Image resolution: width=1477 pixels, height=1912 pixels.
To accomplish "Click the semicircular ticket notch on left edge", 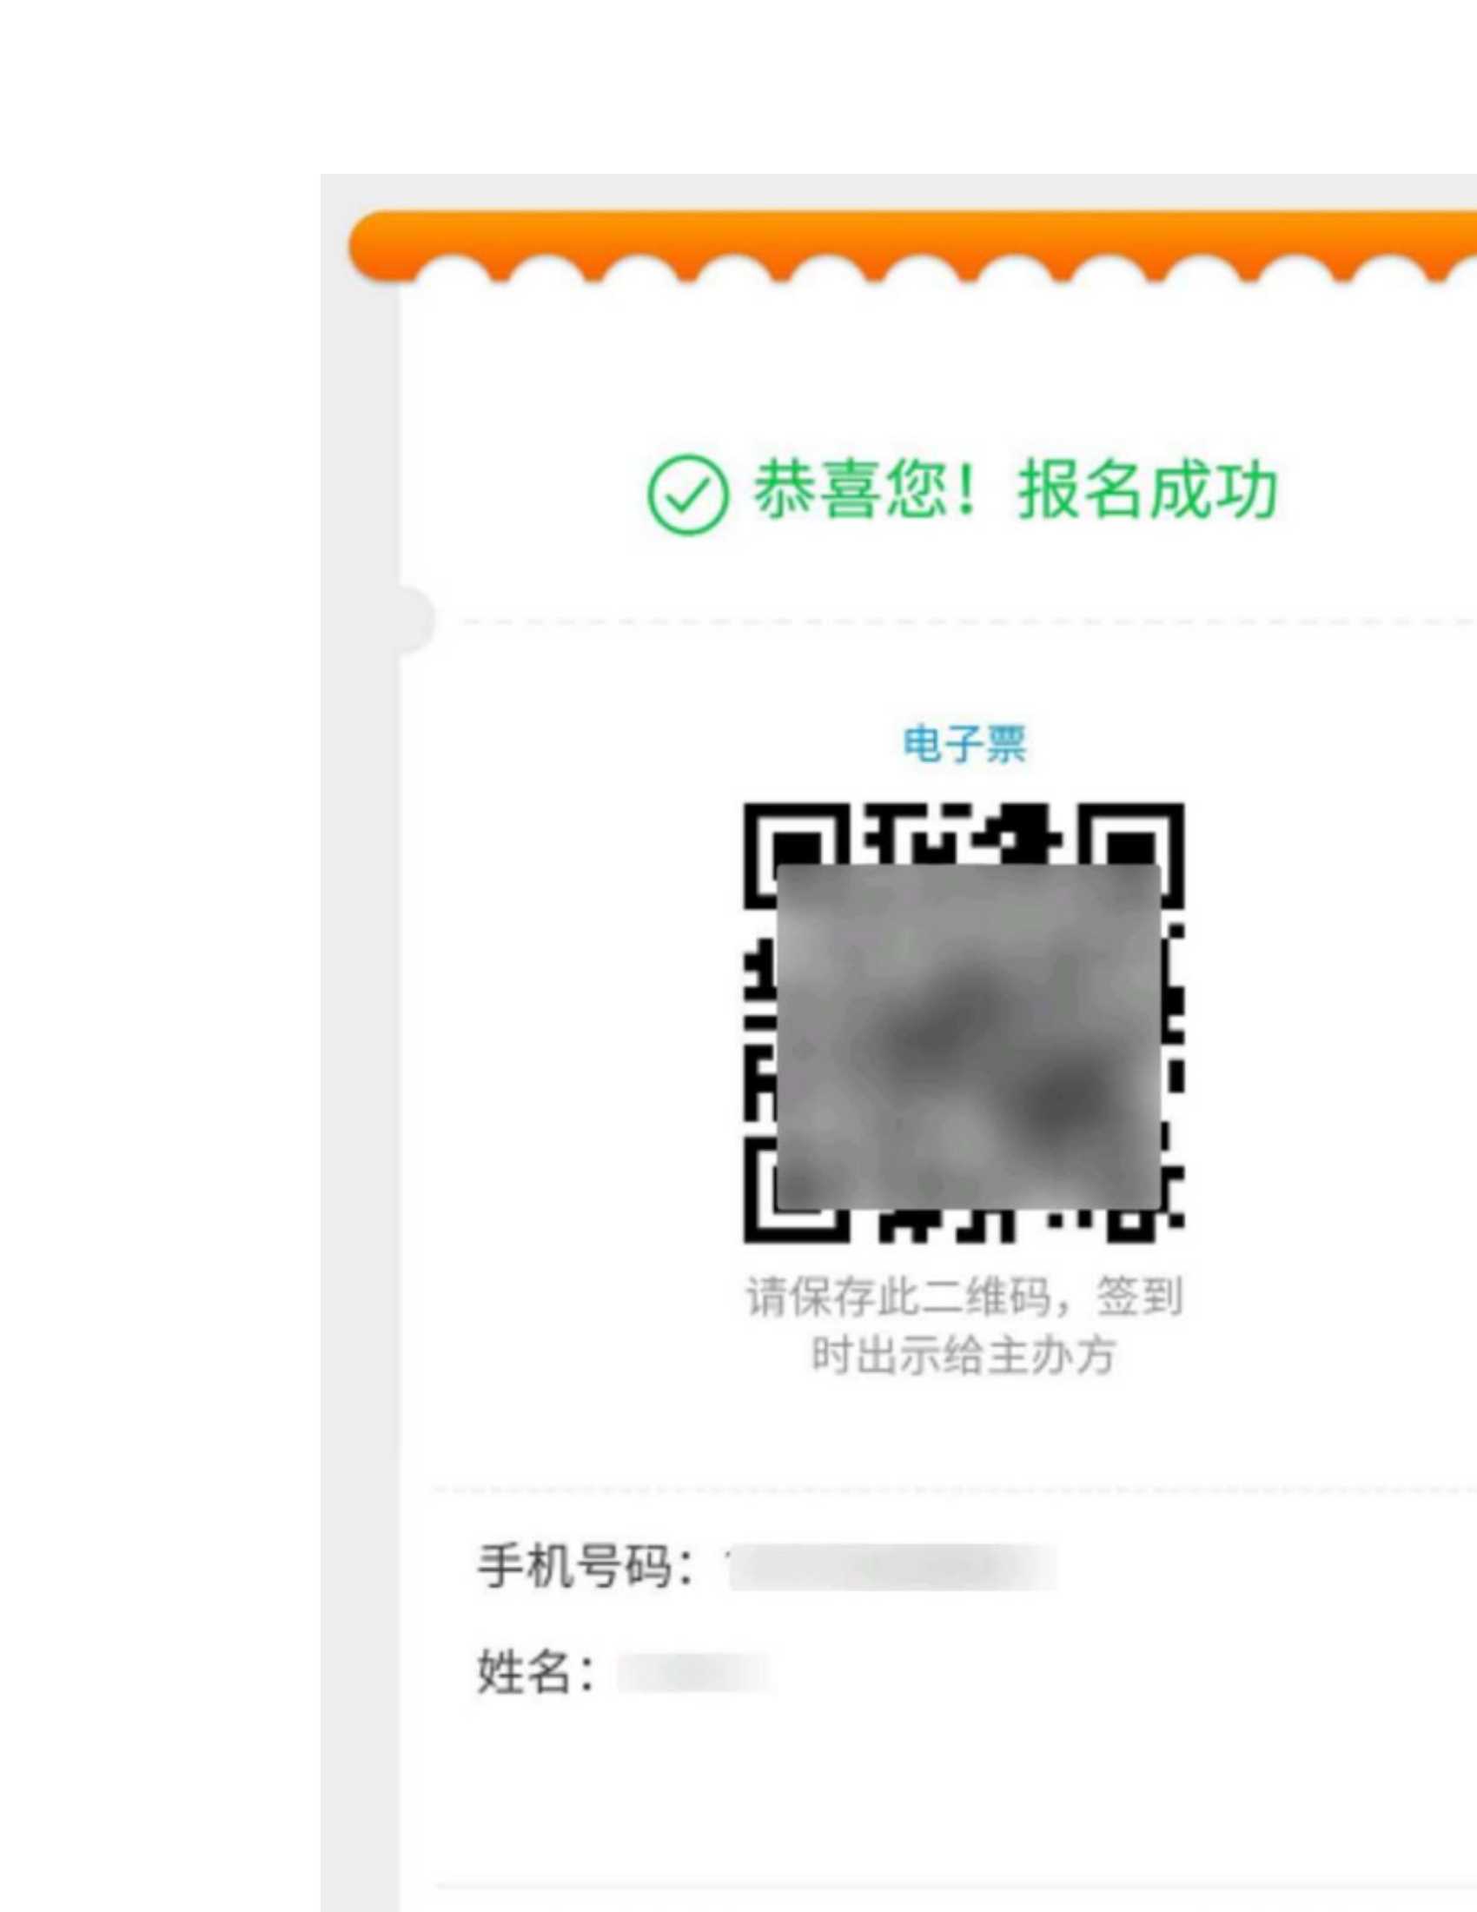I will pos(416,620).
